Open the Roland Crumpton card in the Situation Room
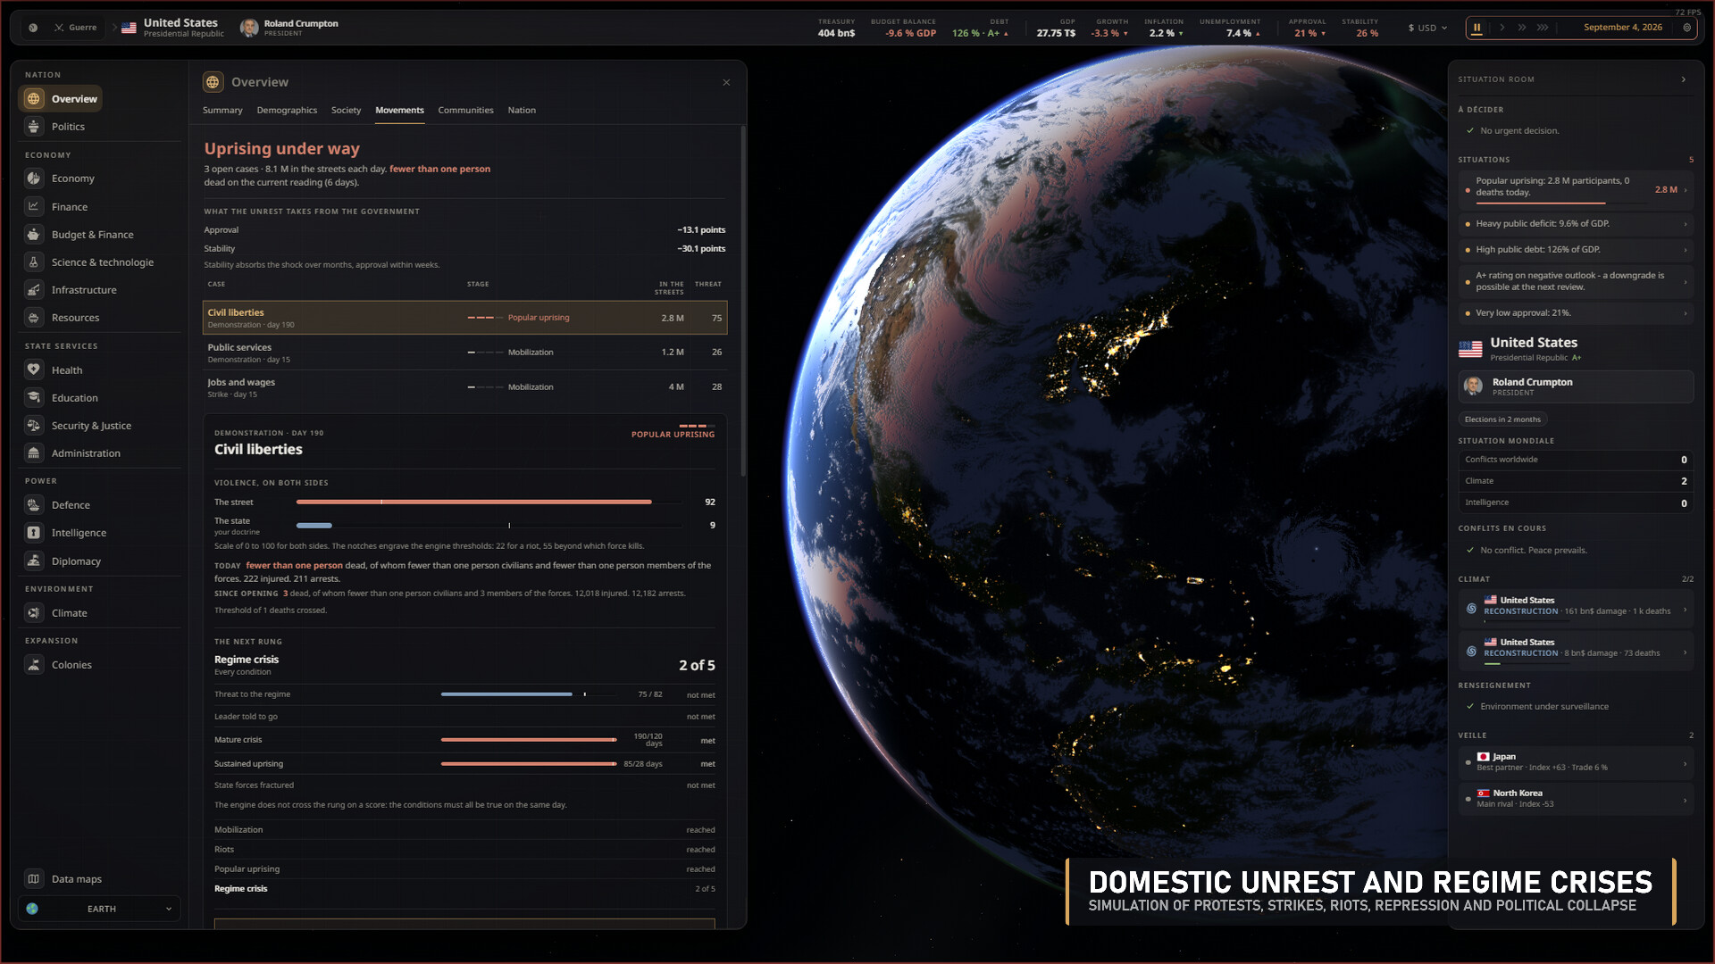This screenshot has width=1715, height=964. point(1576,386)
